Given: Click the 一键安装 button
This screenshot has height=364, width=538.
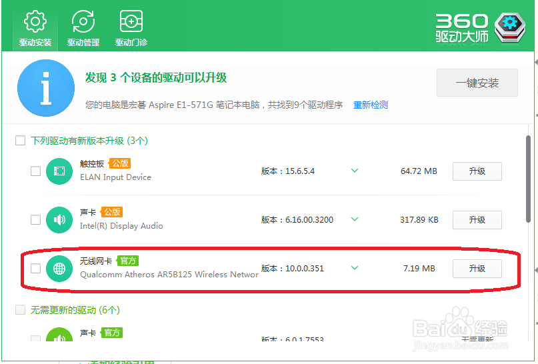Looking at the screenshot, I should [x=477, y=83].
